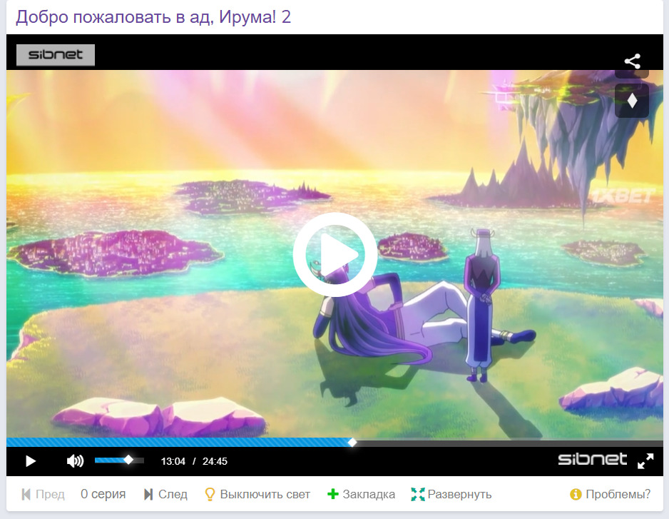Click the volume slider handle
The image size is (669, 519).
click(x=128, y=460)
